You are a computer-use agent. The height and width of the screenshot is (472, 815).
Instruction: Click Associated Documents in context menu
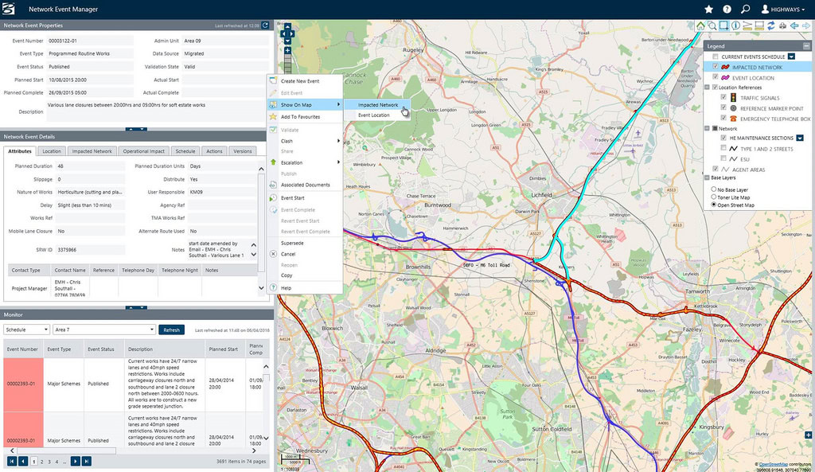pos(305,185)
